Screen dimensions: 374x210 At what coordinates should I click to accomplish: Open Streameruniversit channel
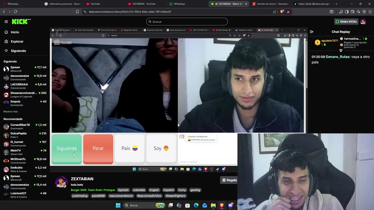click(x=25, y=94)
